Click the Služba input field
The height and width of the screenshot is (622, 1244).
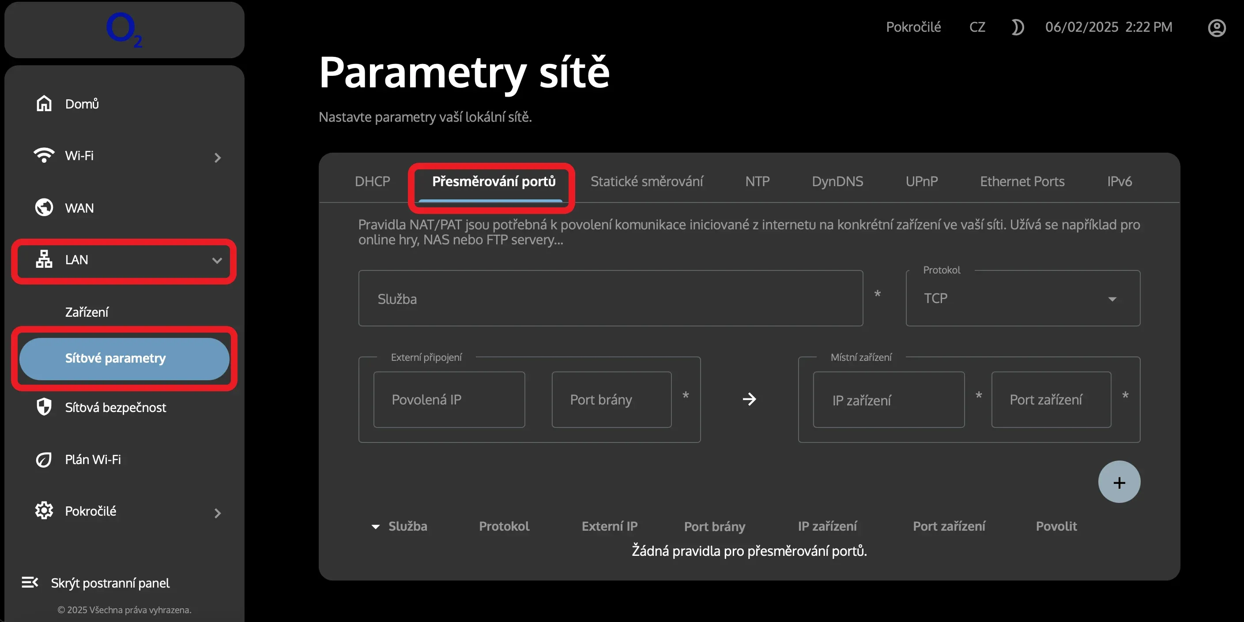click(611, 298)
